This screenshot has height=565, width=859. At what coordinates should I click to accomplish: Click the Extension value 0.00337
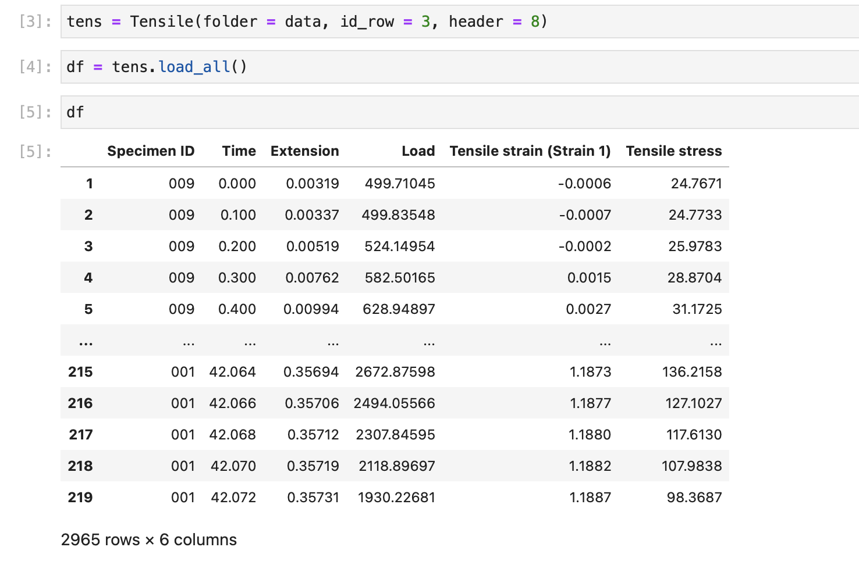(x=312, y=215)
